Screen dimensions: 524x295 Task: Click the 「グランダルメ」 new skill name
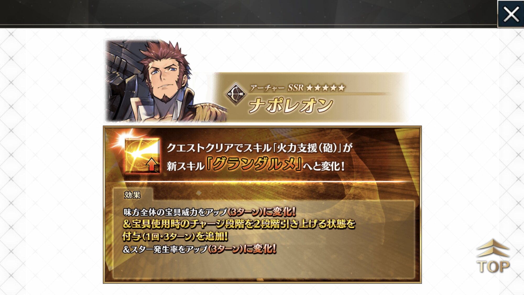tap(254, 164)
